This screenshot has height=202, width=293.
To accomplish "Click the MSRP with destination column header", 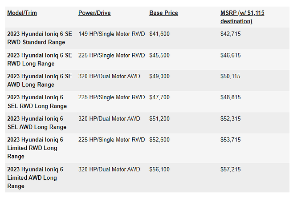I will (242, 17).
